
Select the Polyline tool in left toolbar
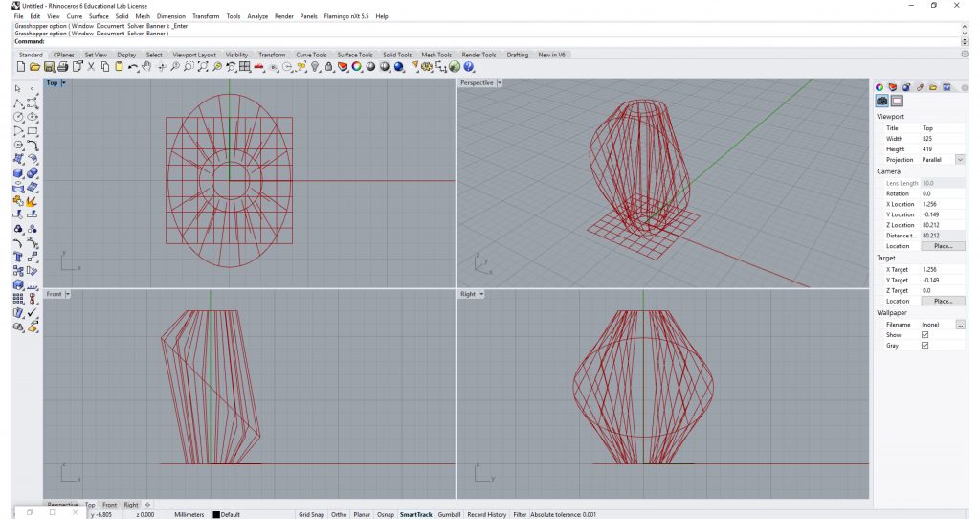pyautogui.click(x=18, y=102)
